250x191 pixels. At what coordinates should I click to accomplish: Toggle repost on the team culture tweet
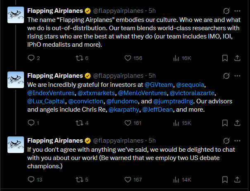(80, 58)
